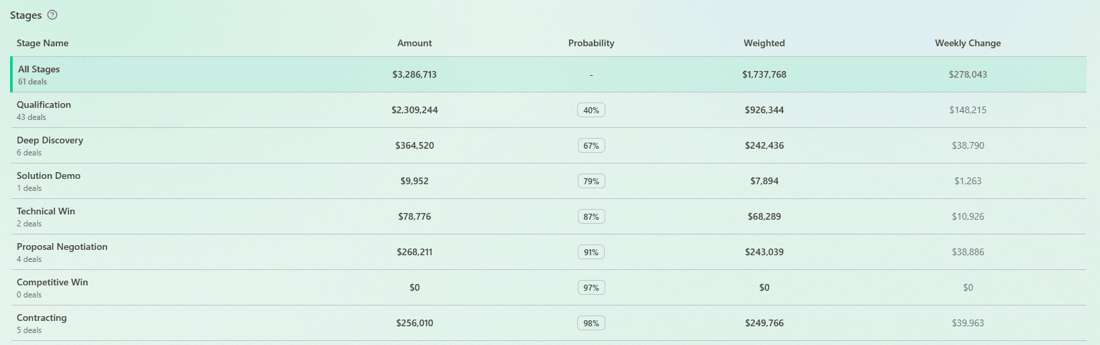The image size is (1100, 345).
Task: Click Competitive Win's 97% probability badge
Action: pyautogui.click(x=591, y=287)
